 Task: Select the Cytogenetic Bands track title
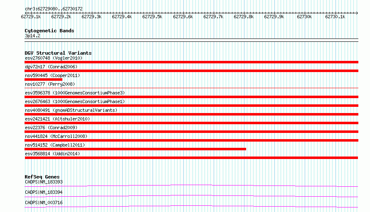pyautogui.click(x=49, y=31)
